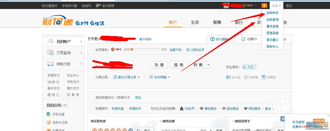Image resolution: width=330 pixels, height=131 pixels.
Task: Click the 进入我的会员 link
Action: coord(195,50)
